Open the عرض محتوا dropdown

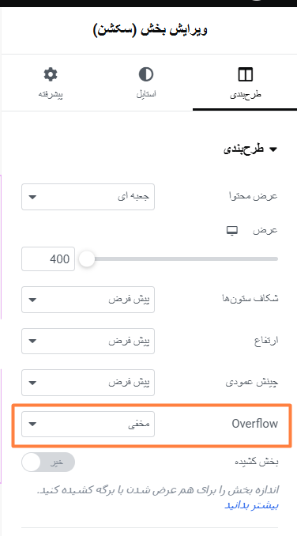pos(88,197)
